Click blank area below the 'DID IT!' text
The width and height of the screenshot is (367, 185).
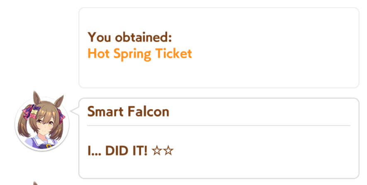[219, 167]
